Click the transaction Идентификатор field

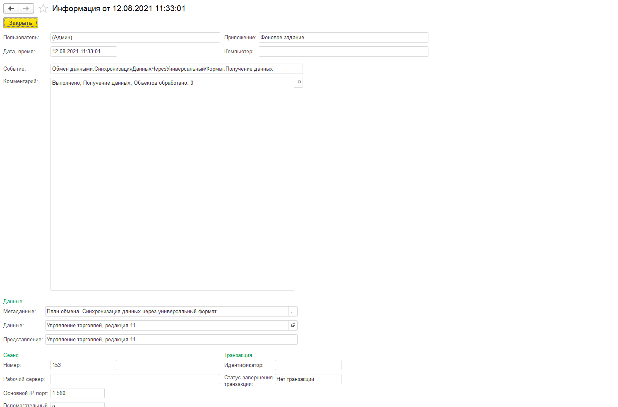pos(308,365)
